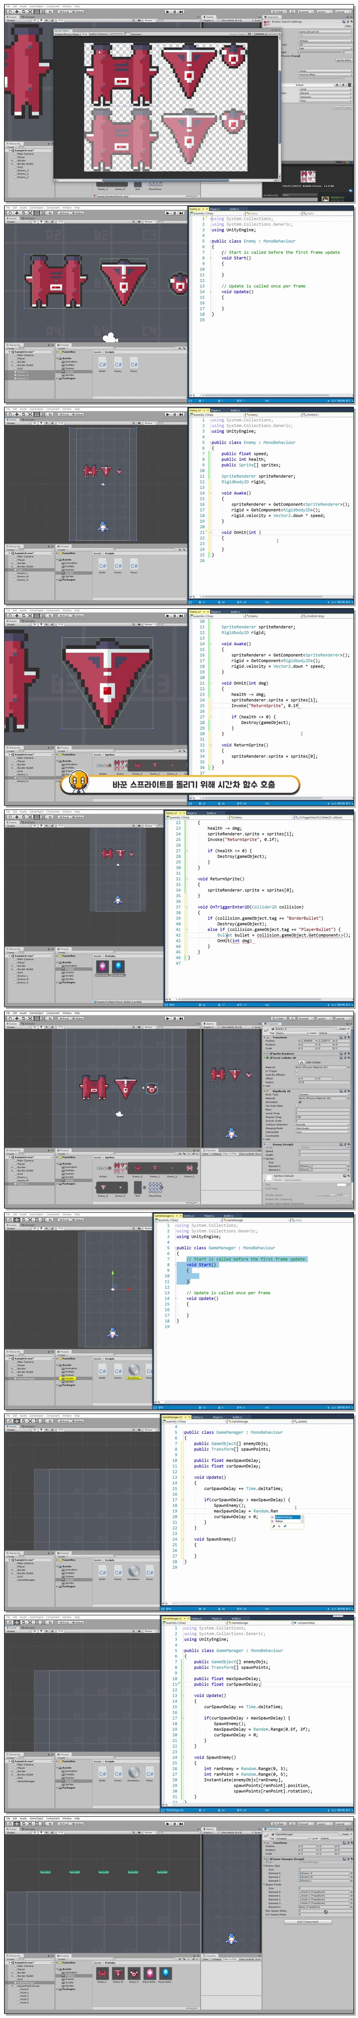Click the yellow emoji face on caption banner
Screen dimensions: 358x2018
coord(78,782)
